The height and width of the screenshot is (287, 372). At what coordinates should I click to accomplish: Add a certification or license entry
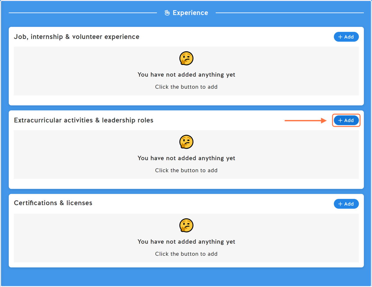[346, 204]
